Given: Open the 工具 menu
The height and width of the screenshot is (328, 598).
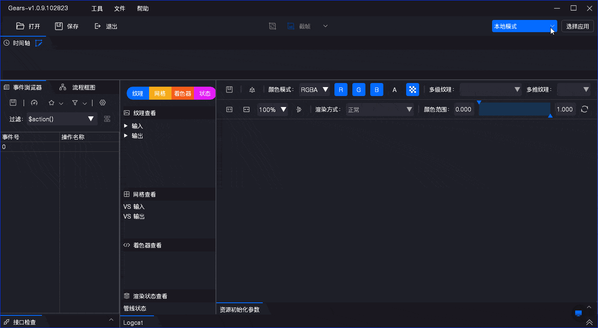Looking at the screenshot, I should [x=97, y=9].
